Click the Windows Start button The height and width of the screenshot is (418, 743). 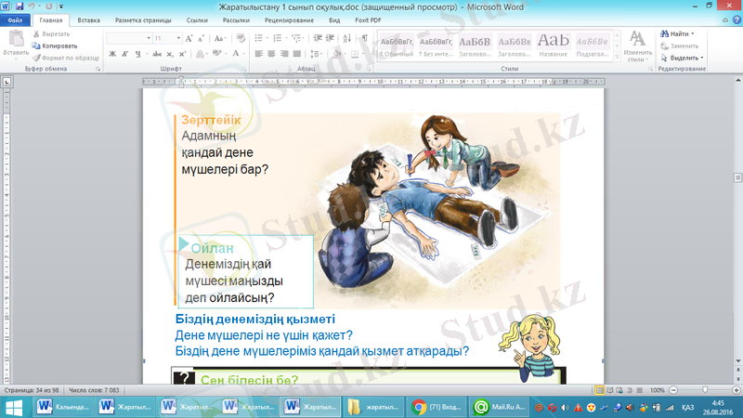pyautogui.click(x=12, y=407)
